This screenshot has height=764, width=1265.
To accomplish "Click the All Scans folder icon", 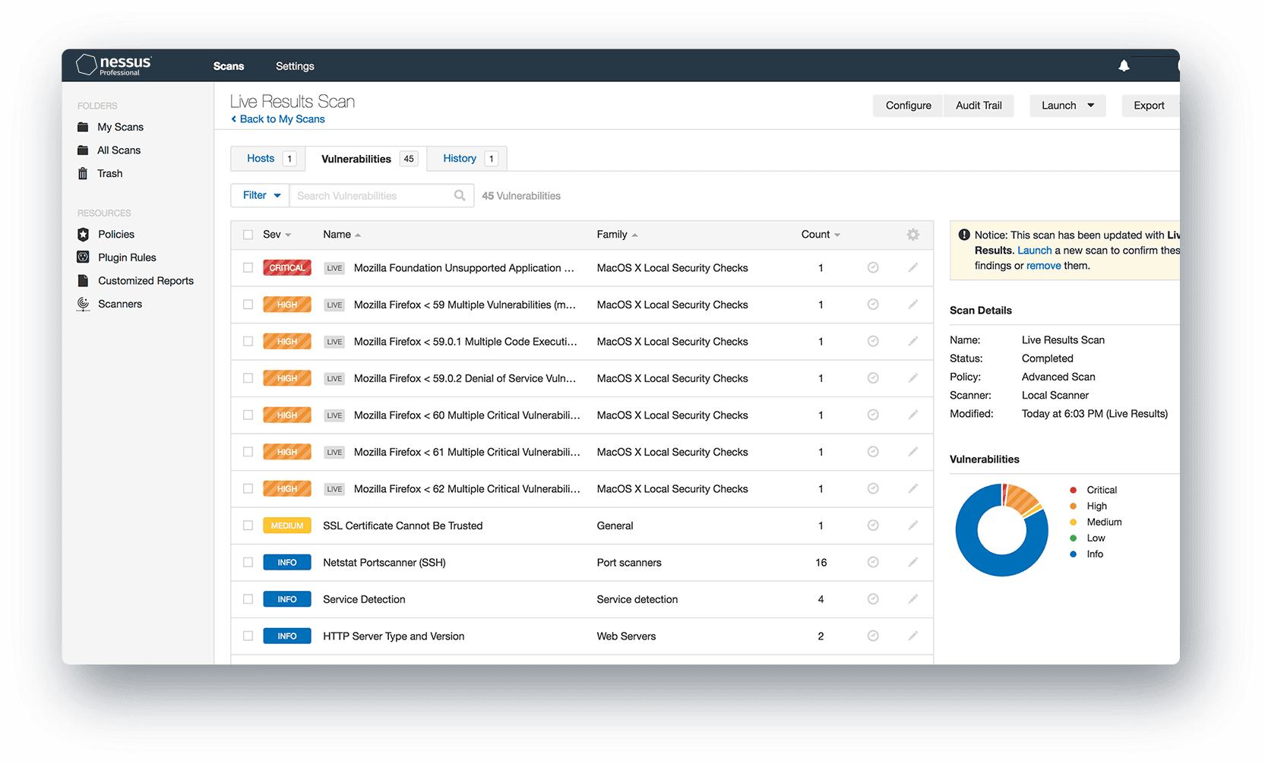I will 83,150.
